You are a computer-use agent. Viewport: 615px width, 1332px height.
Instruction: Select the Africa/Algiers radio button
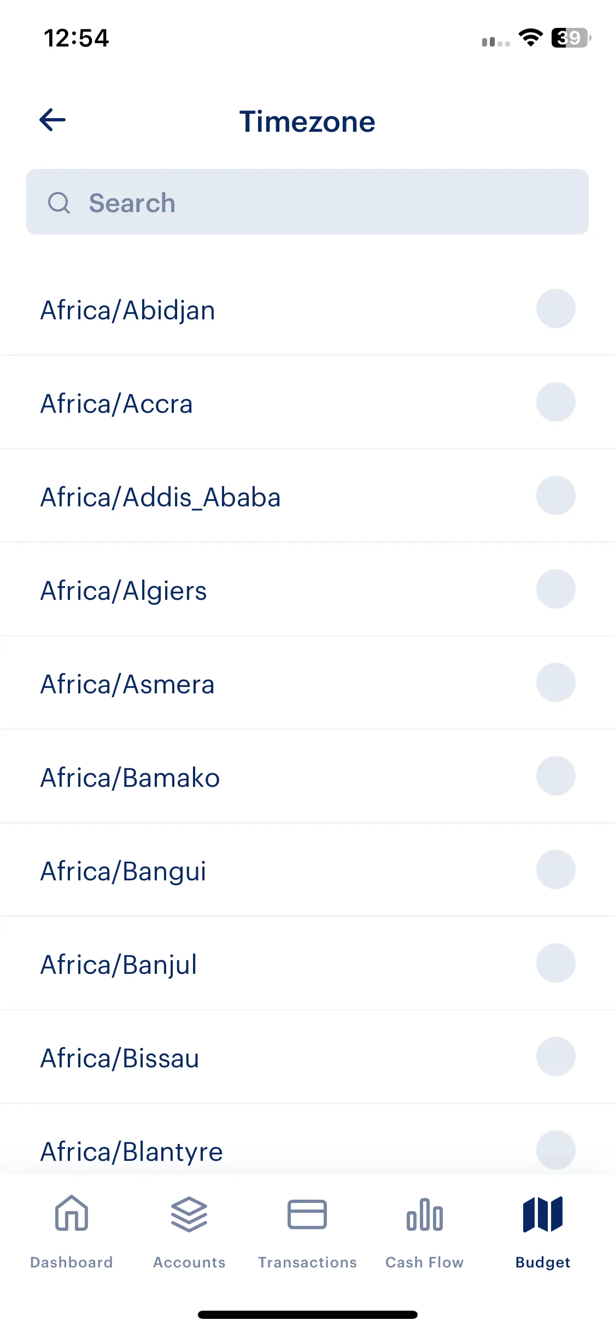click(x=555, y=589)
